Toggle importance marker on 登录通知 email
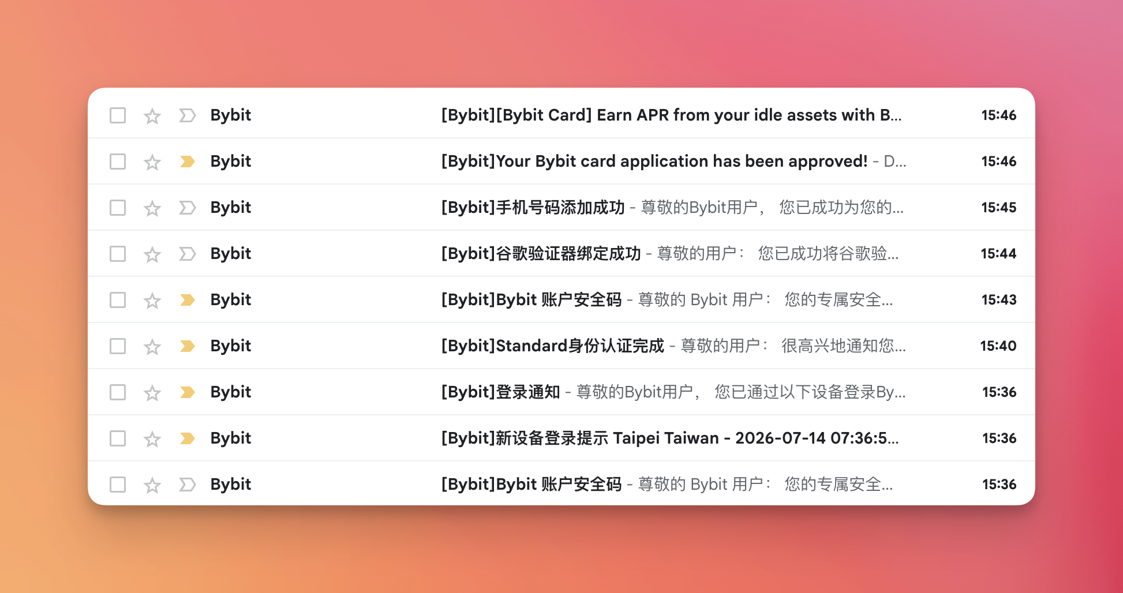Screen dimensions: 1123x593 point(187,392)
